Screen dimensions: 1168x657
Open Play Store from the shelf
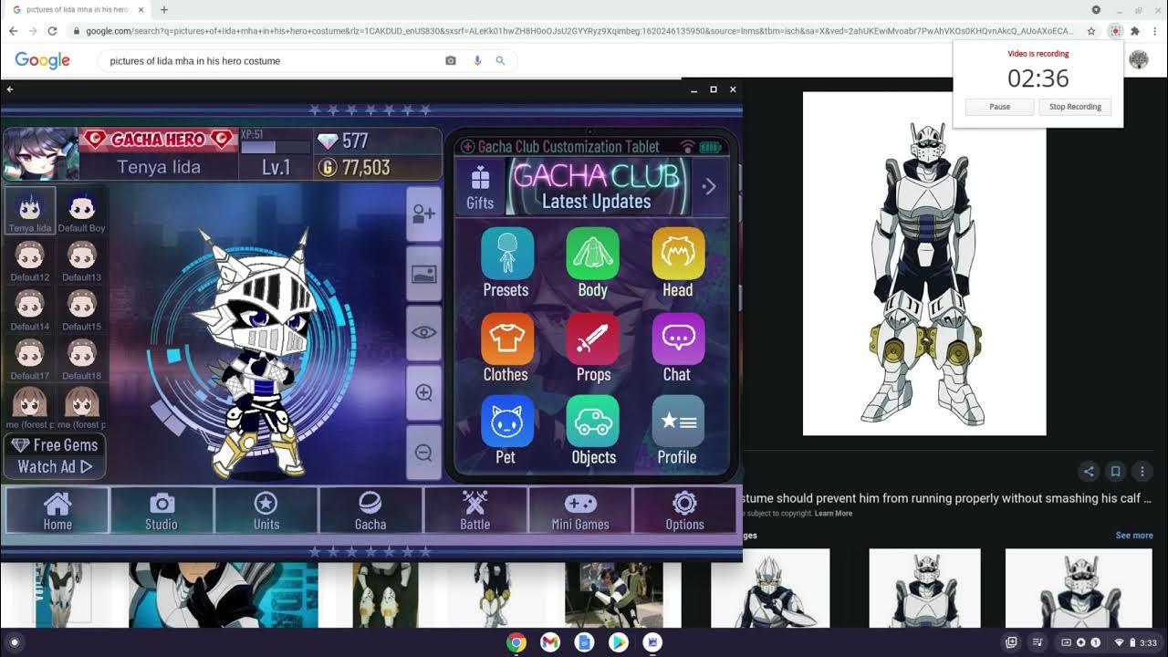click(x=618, y=642)
